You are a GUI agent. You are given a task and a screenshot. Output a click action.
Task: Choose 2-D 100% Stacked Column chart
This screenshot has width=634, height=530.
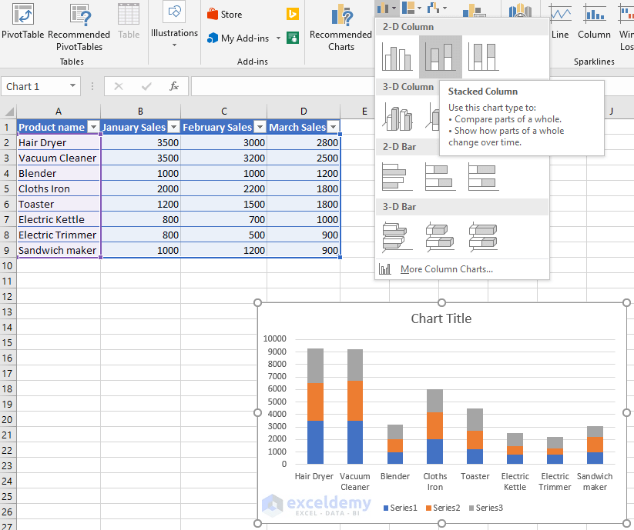[x=483, y=57]
